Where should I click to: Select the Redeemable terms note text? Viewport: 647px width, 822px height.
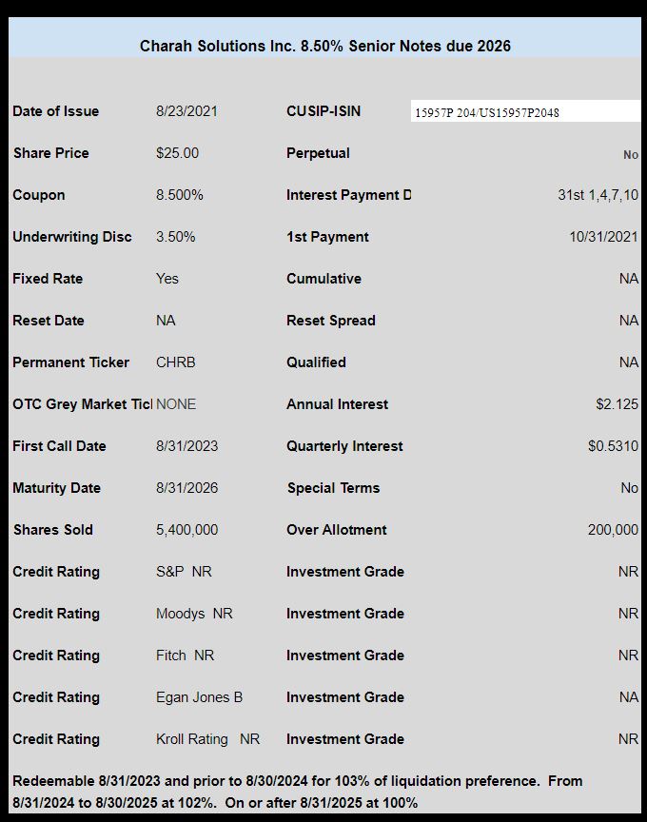297,792
